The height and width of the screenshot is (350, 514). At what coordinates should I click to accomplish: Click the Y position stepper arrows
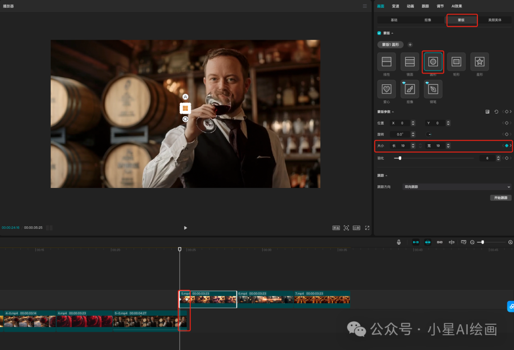(448, 123)
